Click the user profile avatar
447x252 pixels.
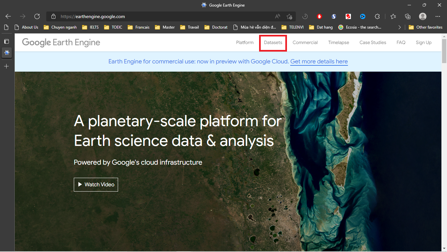423,16
